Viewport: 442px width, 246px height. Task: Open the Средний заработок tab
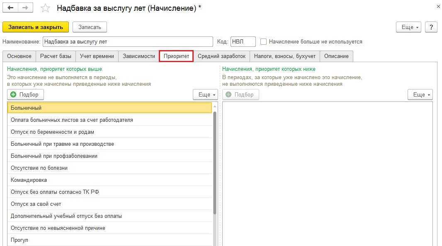point(221,56)
